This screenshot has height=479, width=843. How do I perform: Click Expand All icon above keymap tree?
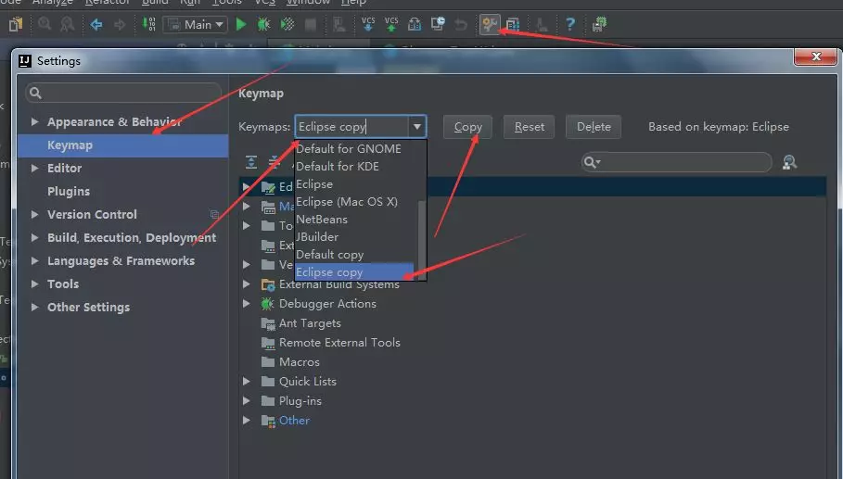[251, 162]
